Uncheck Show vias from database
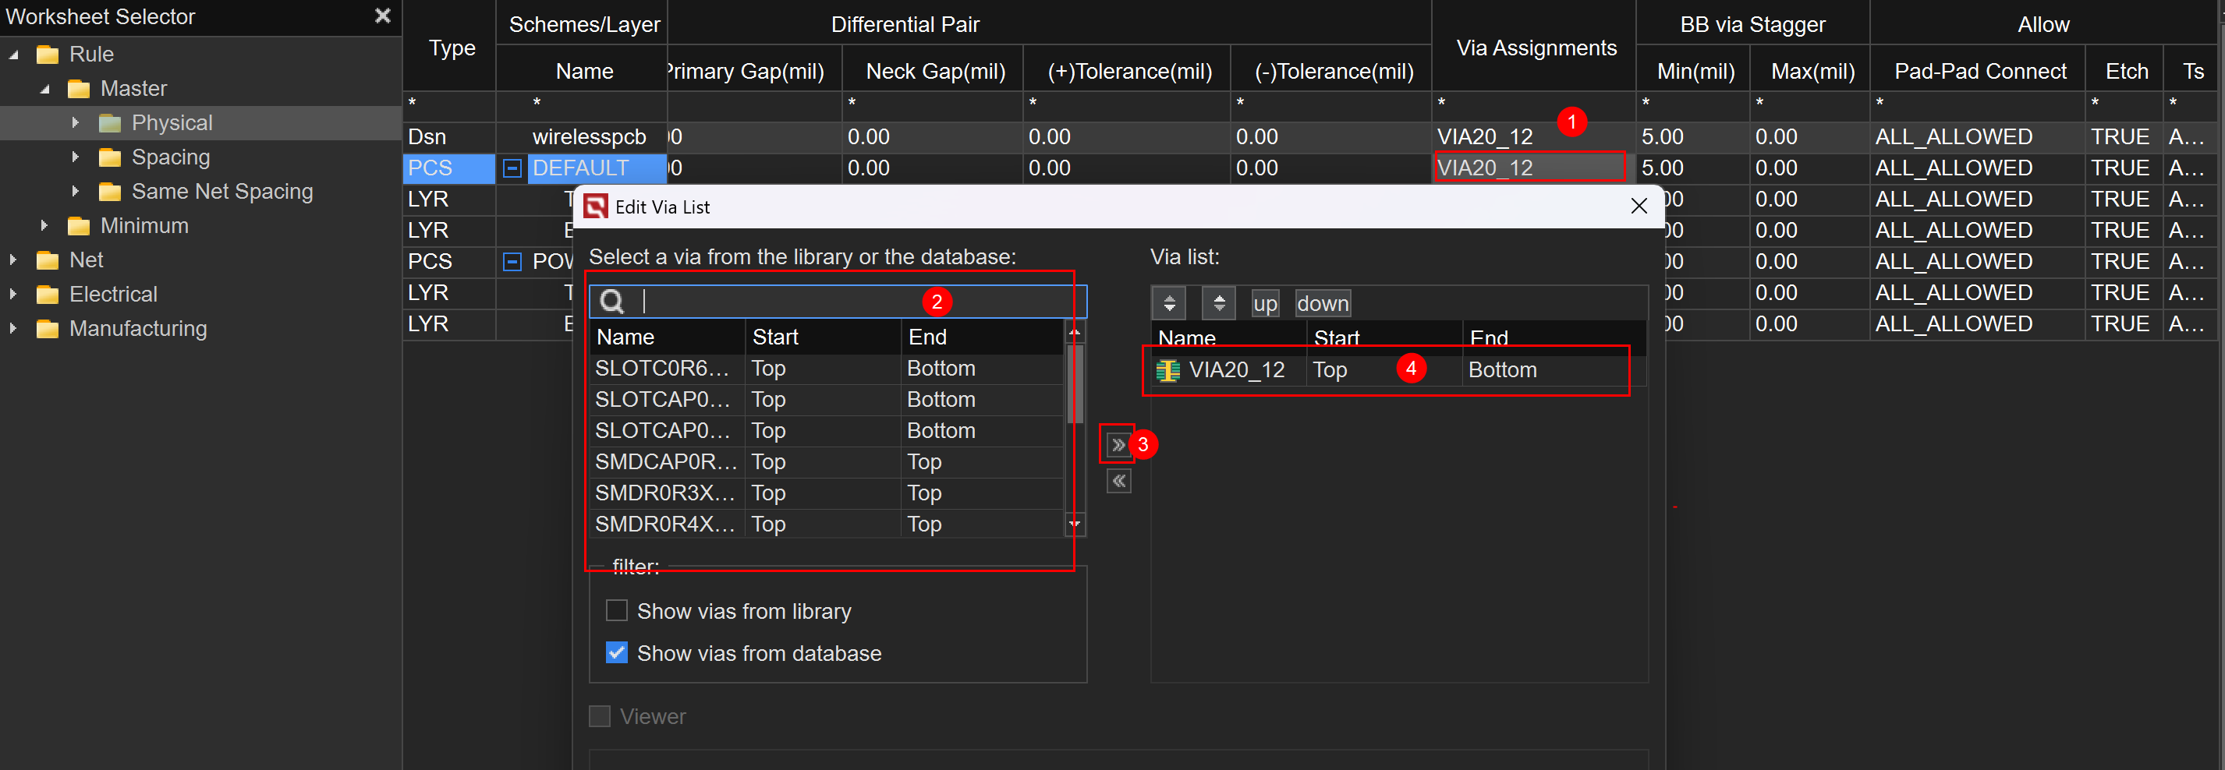The height and width of the screenshot is (770, 2225). point(616,653)
